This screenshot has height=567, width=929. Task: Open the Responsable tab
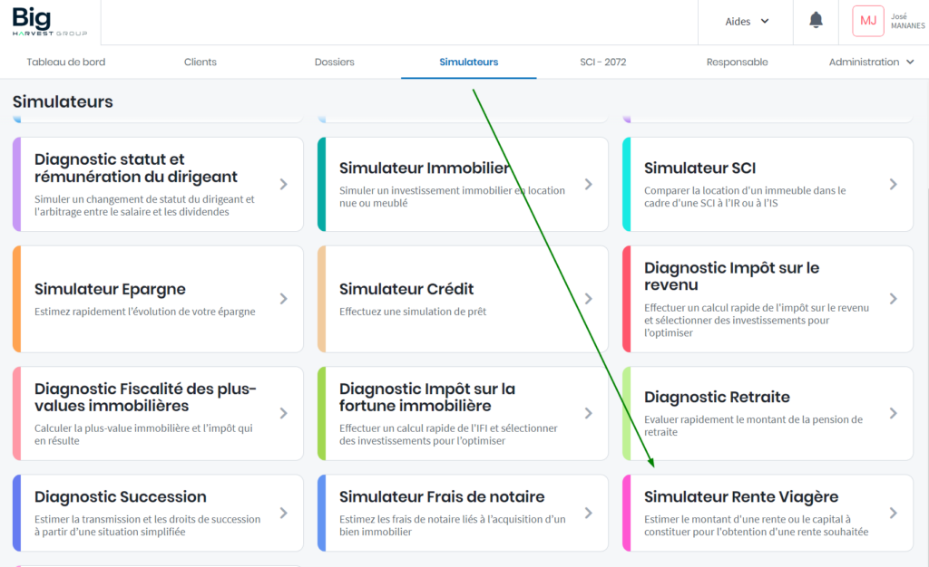pyautogui.click(x=737, y=62)
